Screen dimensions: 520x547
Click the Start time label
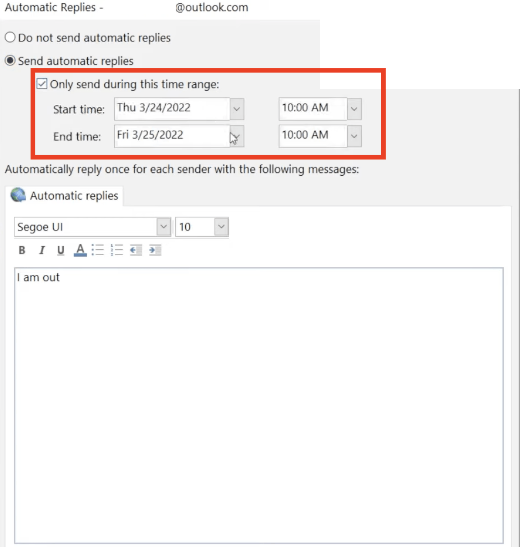(79, 109)
